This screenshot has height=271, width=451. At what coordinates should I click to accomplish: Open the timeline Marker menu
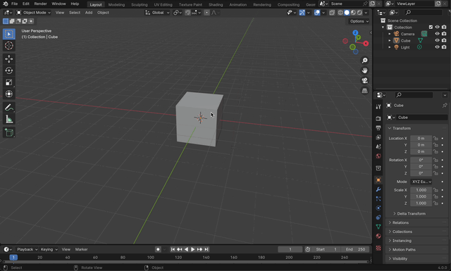[x=82, y=249]
